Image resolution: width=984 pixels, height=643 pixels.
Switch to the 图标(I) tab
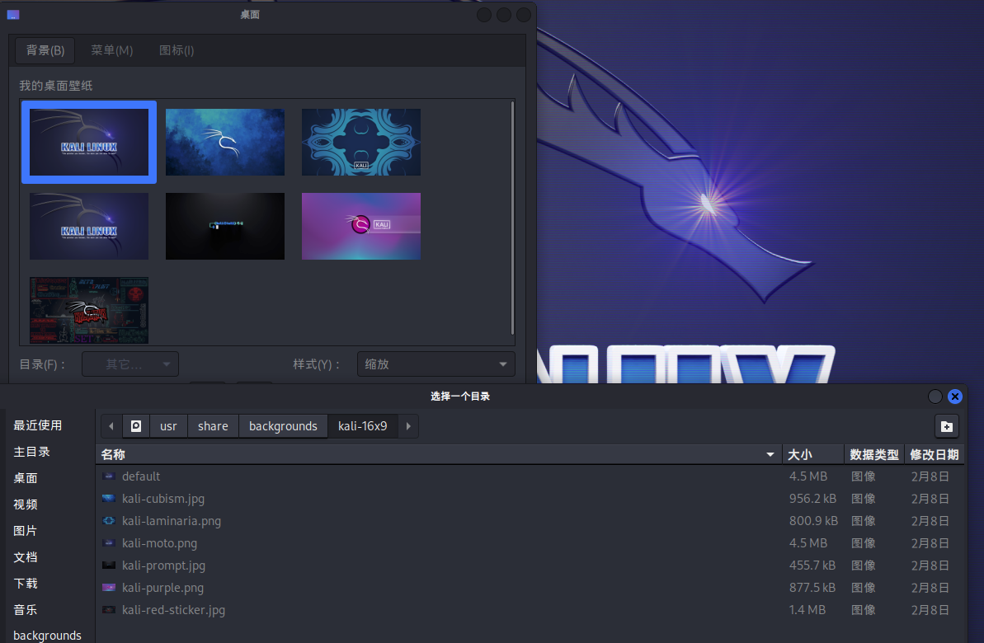pos(177,50)
